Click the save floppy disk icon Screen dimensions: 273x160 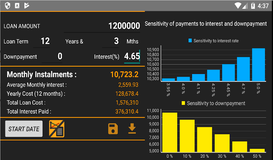(113, 129)
